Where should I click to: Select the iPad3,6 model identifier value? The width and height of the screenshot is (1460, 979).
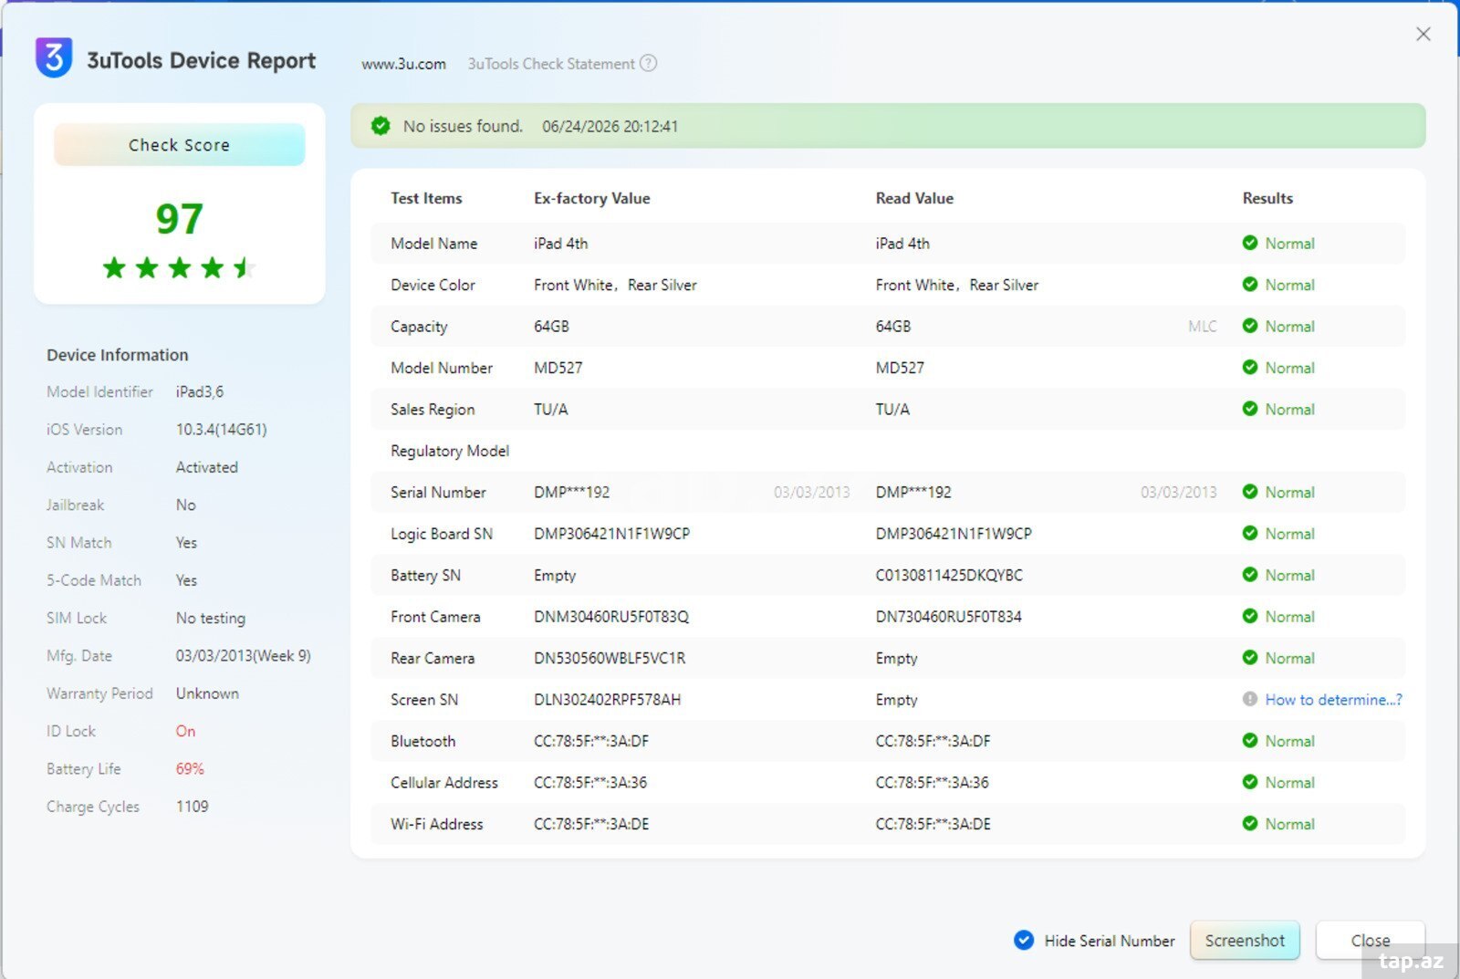[x=200, y=391]
